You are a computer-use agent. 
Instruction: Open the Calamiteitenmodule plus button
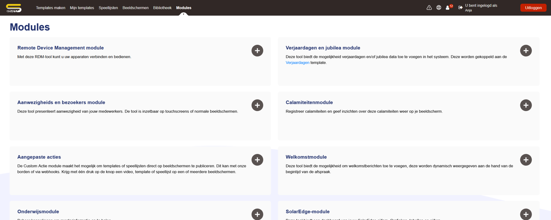click(x=525, y=105)
